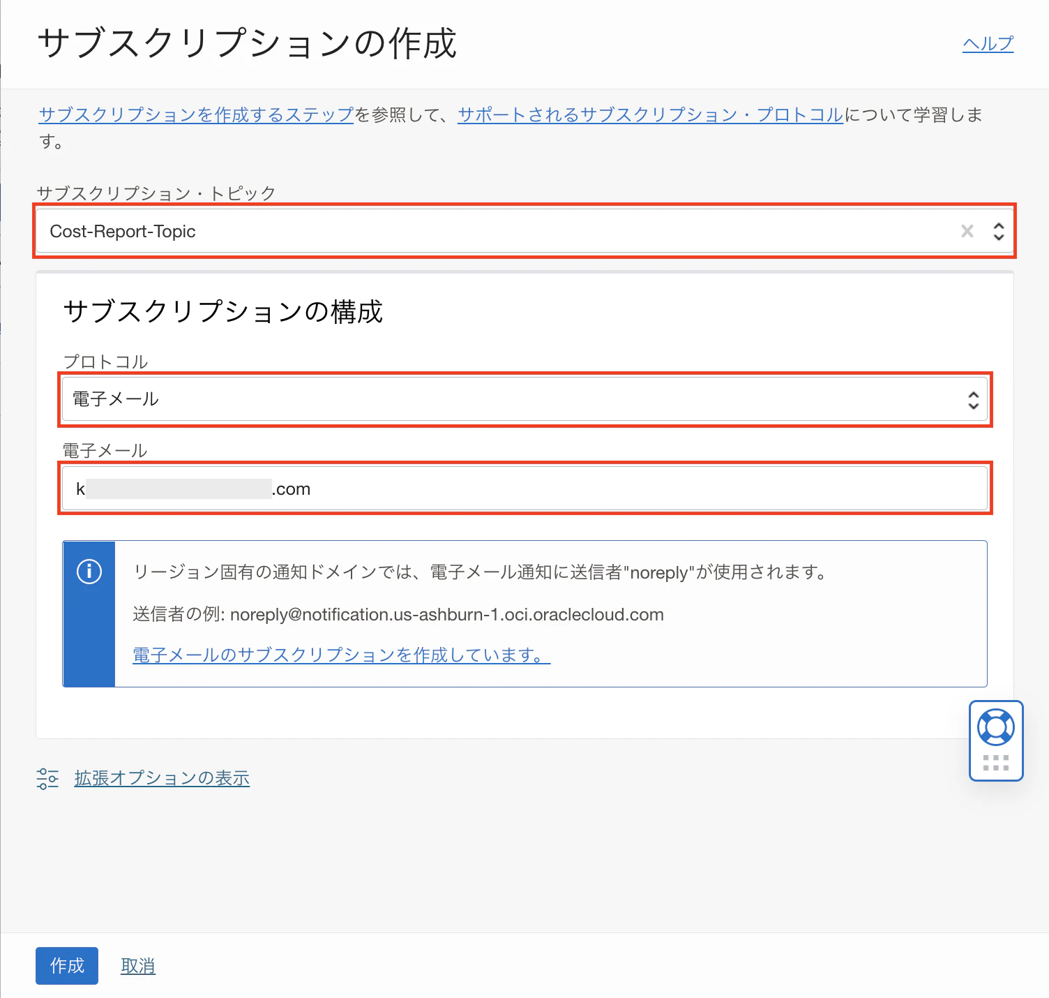Click the sliders icon beside 拡張オプションの表示
This screenshot has height=998, width=1049.
click(x=47, y=778)
